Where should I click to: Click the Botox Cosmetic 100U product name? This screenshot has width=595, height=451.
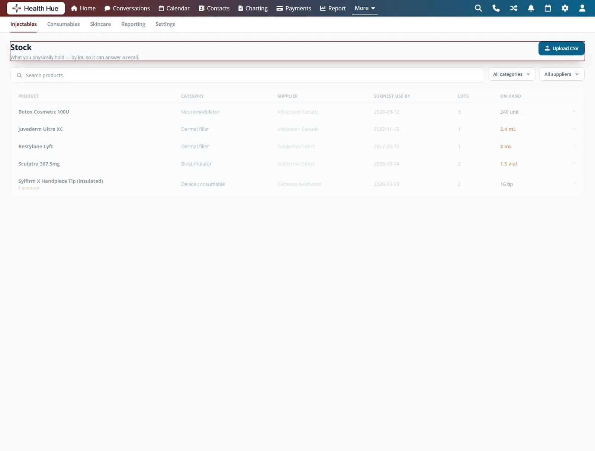click(x=44, y=112)
